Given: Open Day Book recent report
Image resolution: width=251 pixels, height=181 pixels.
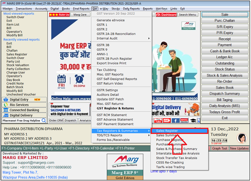Looking at the screenshot, I should [x=13, y=80].
